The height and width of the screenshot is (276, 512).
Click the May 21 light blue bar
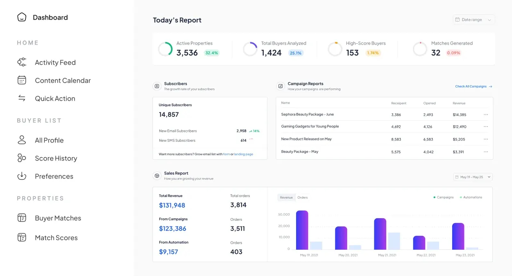click(394, 241)
